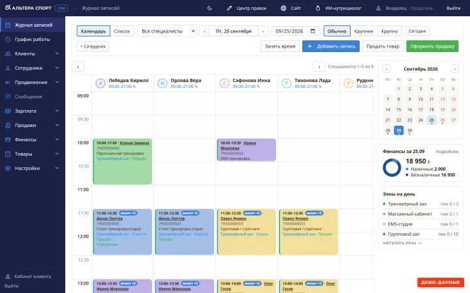470x293 pixels.
Task: Select Обычно scale option
Action: click(x=337, y=31)
